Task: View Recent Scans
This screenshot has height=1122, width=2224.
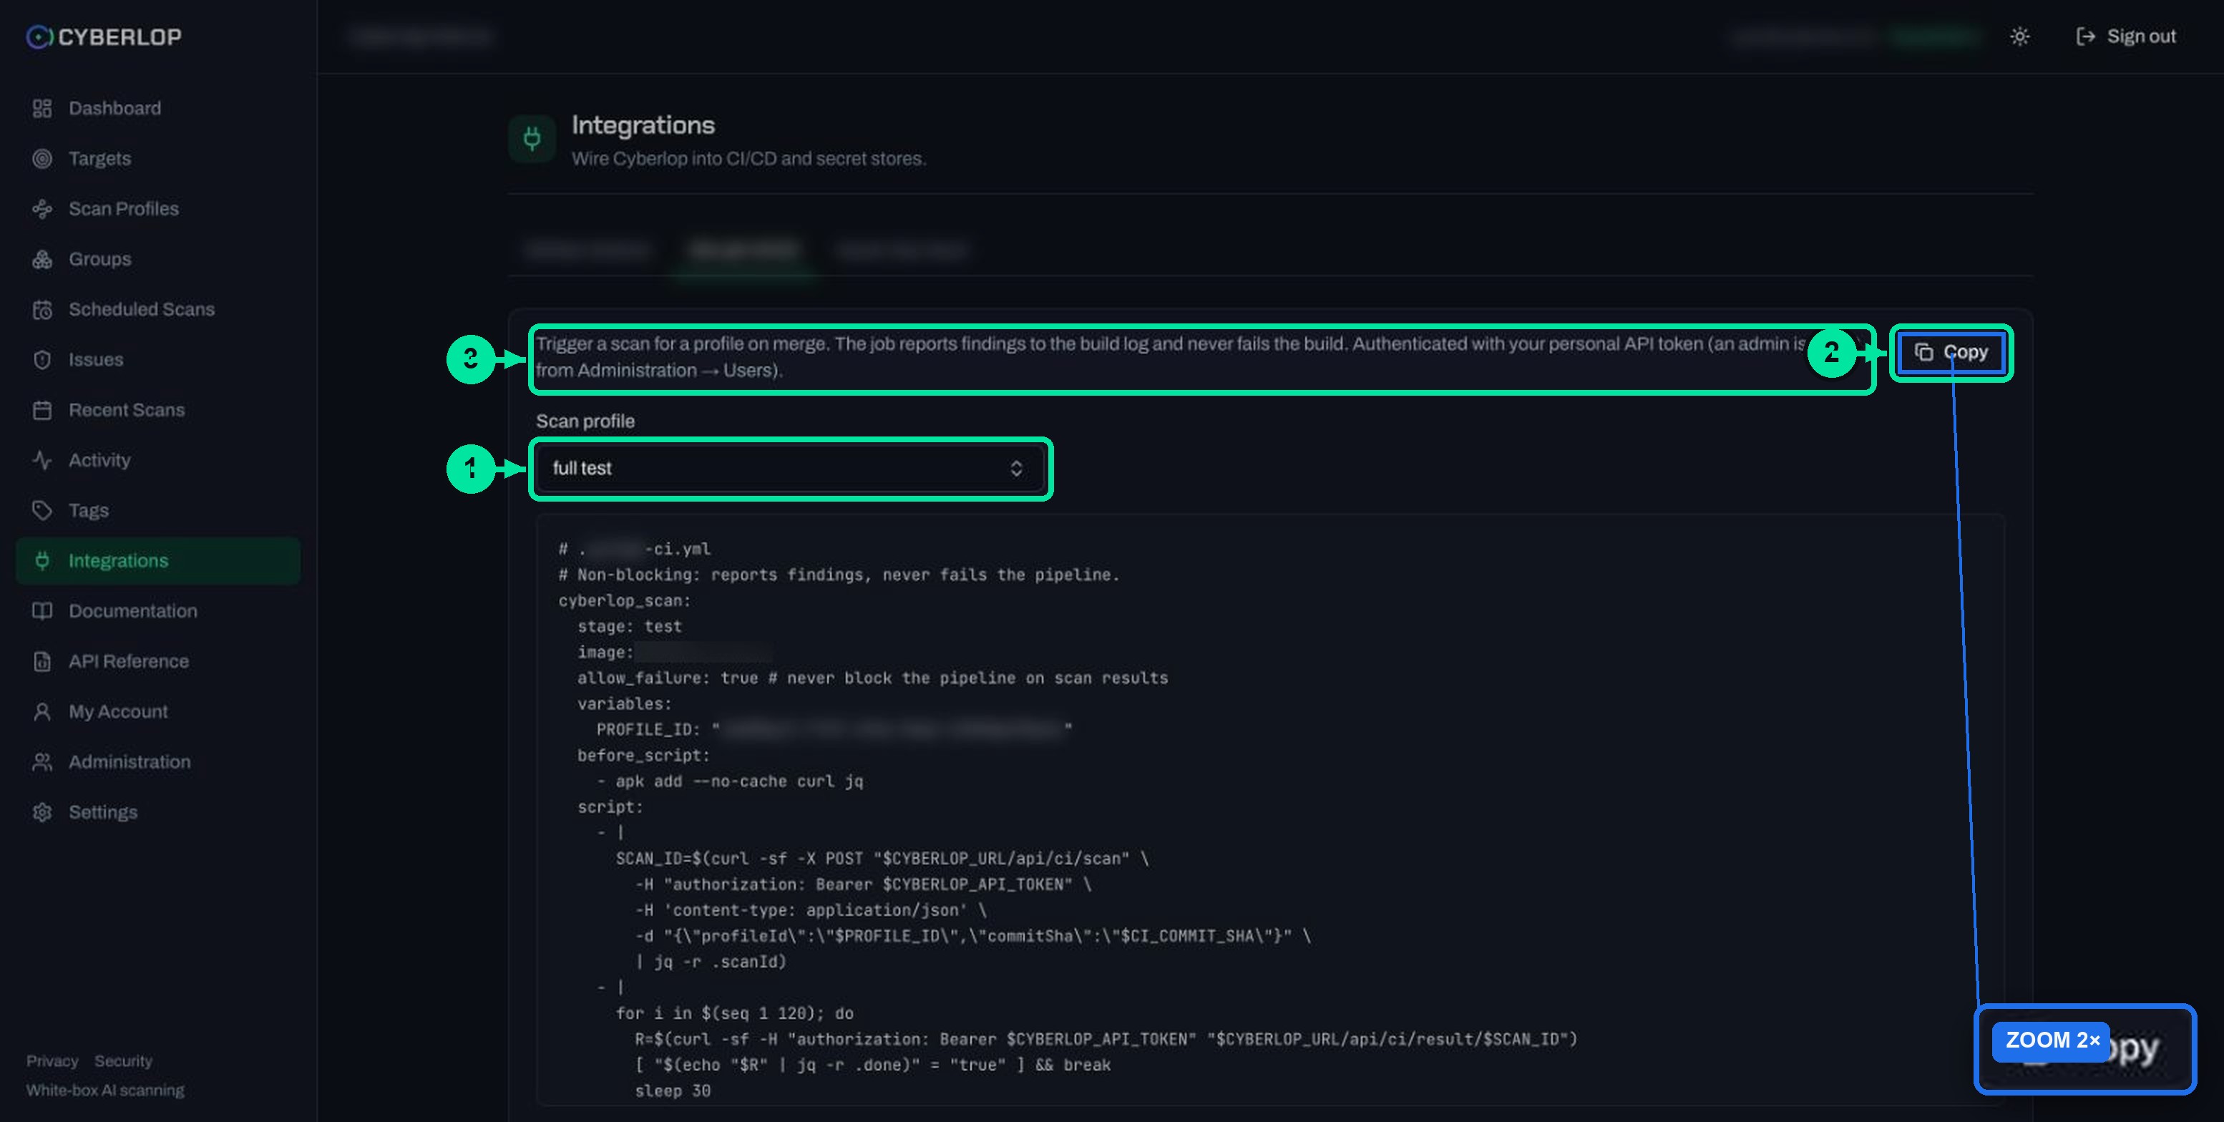Action: click(x=157, y=409)
